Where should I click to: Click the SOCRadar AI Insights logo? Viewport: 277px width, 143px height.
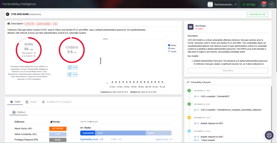coord(190,27)
